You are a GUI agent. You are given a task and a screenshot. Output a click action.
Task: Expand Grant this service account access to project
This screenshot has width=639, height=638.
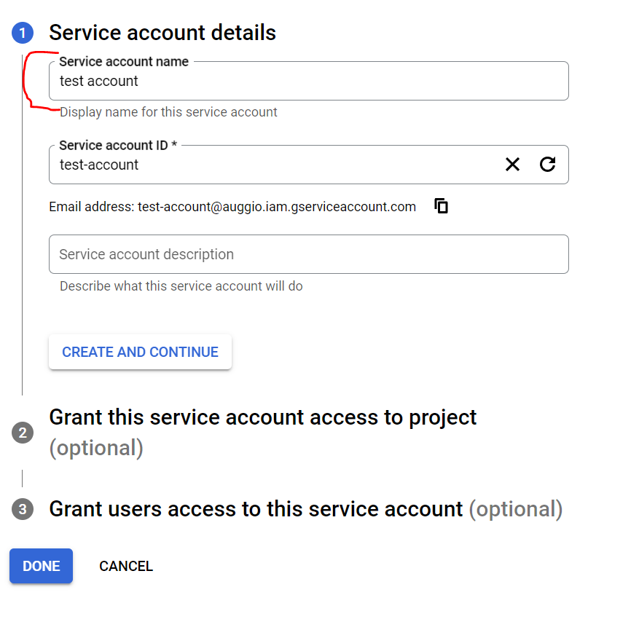262,418
